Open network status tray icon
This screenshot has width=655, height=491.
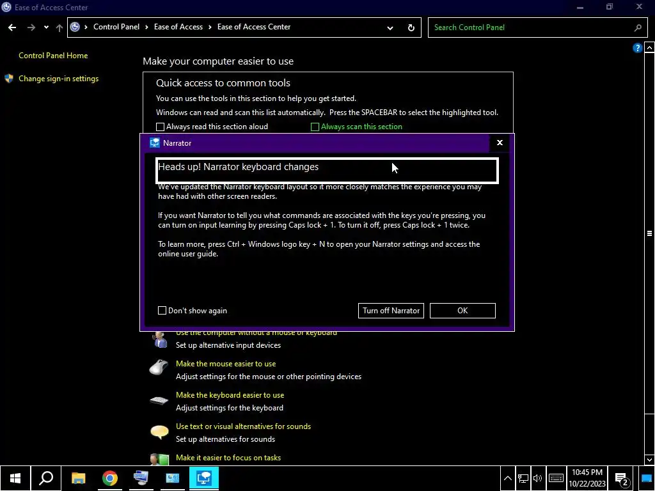pyautogui.click(x=523, y=478)
